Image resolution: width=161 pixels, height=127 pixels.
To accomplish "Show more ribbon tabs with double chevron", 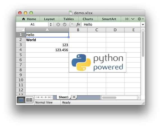I will pos(127,19).
